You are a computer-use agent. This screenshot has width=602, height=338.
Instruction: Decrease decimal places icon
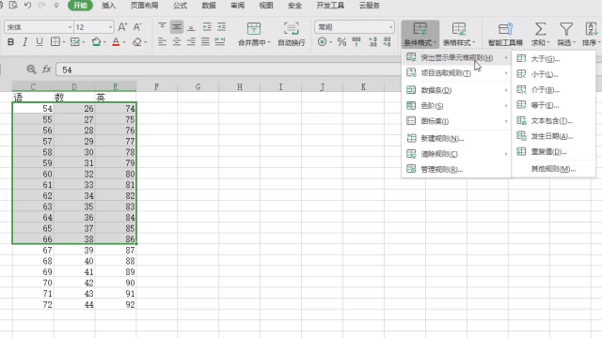(x=387, y=41)
